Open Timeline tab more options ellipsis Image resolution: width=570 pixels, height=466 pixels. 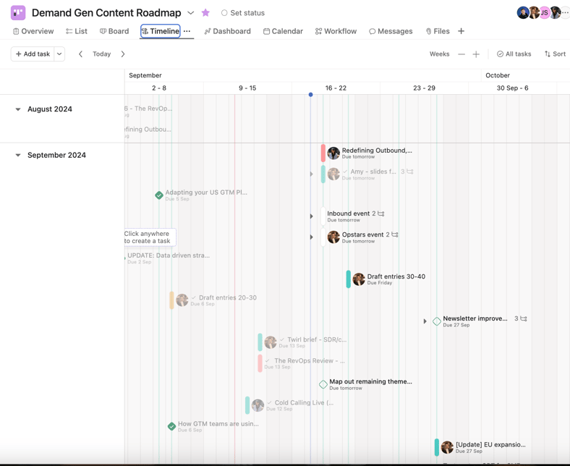[187, 31]
